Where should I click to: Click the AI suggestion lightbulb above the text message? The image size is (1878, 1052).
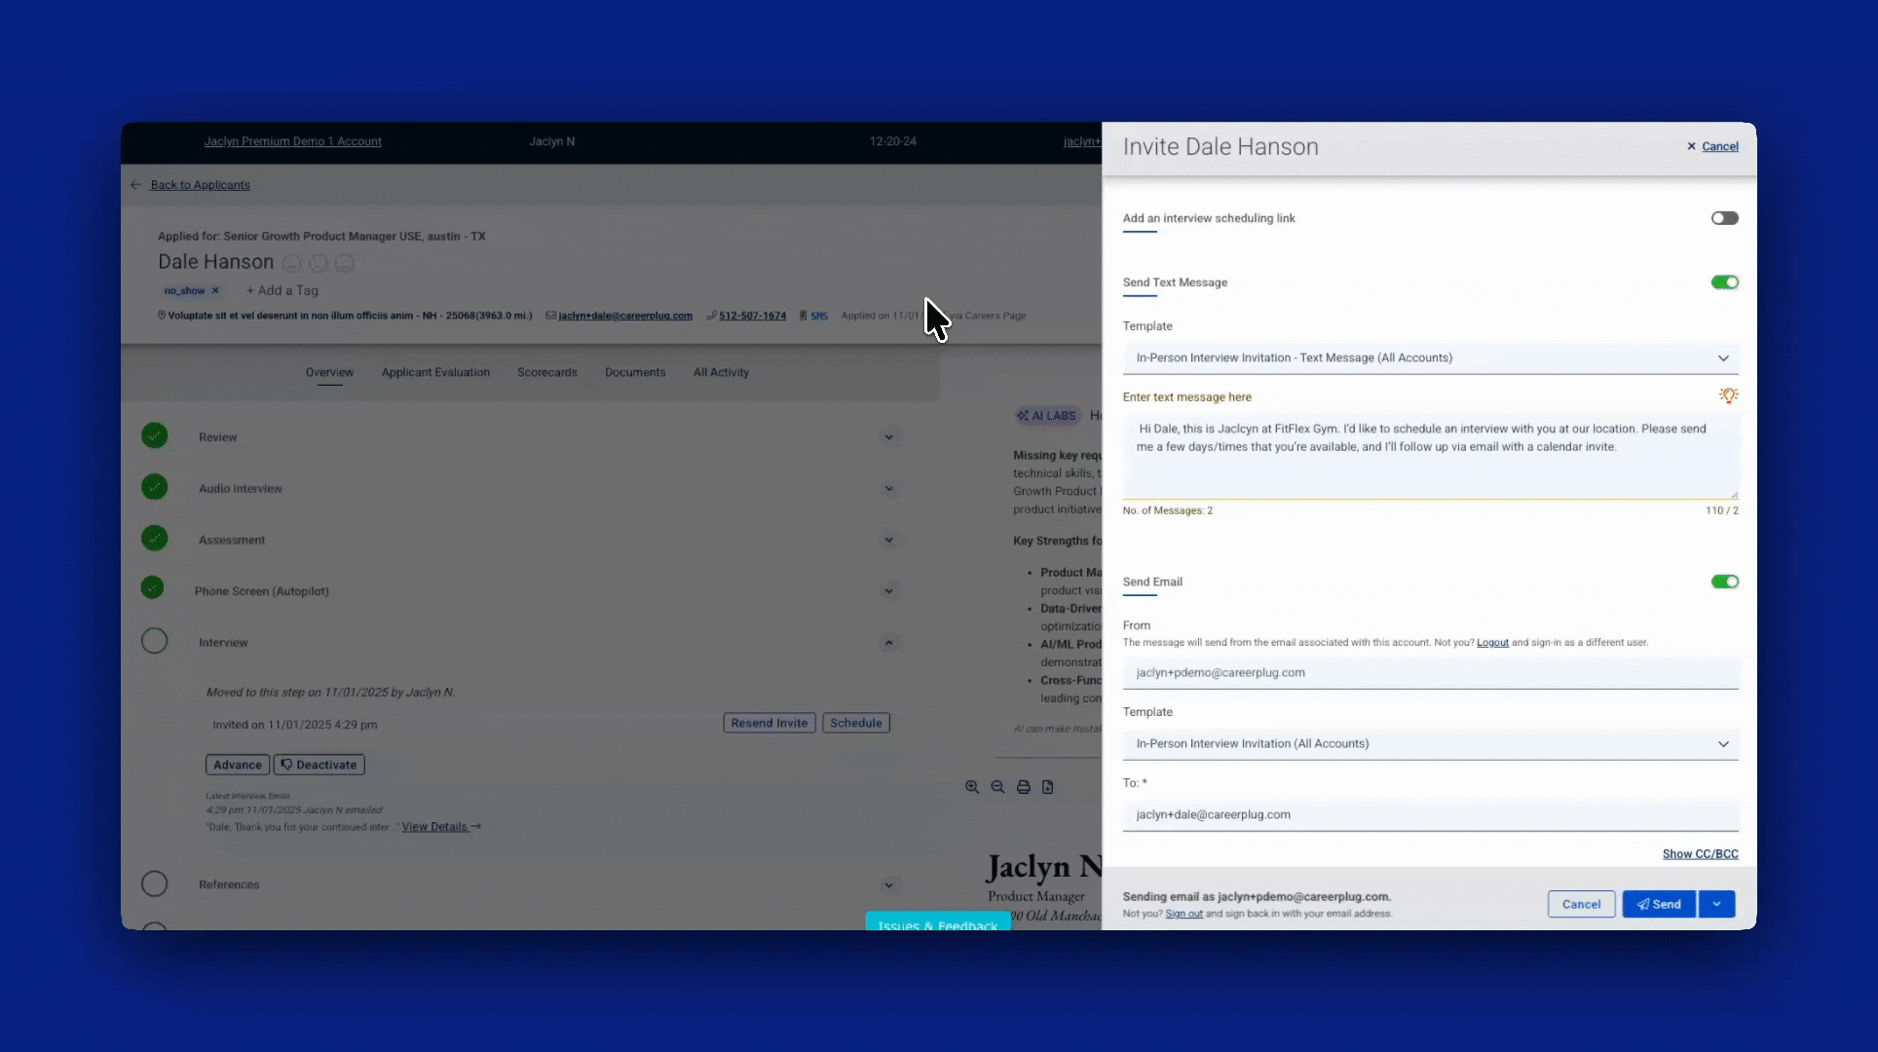click(1729, 395)
